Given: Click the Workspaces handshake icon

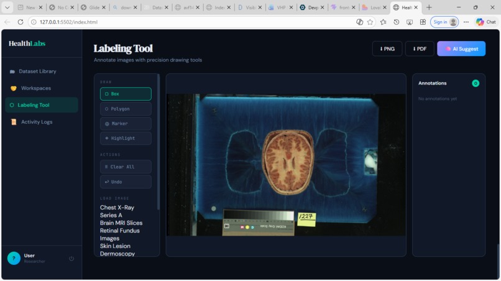Looking at the screenshot, I should (14, 88).
